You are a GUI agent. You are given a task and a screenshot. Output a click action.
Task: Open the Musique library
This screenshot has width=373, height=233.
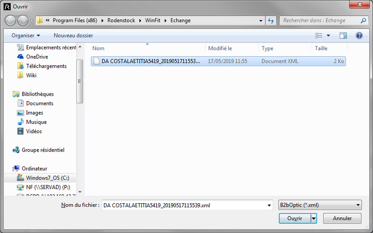pyautogui.click(x=32, y=122)
